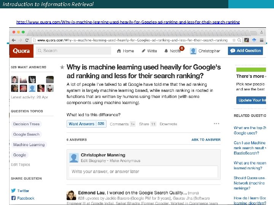Open related question about Google uses
Viewport: 274px width, 205px height.
250,130
